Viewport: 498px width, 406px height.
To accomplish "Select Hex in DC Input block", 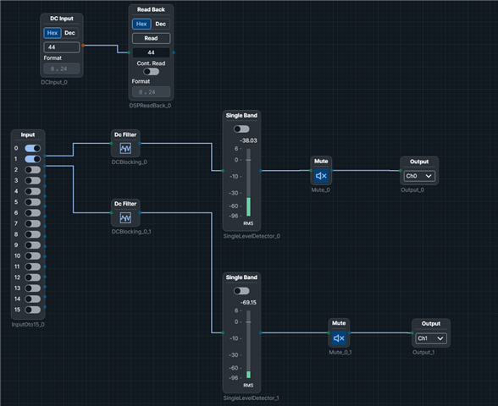I will (x=53, y=33).
